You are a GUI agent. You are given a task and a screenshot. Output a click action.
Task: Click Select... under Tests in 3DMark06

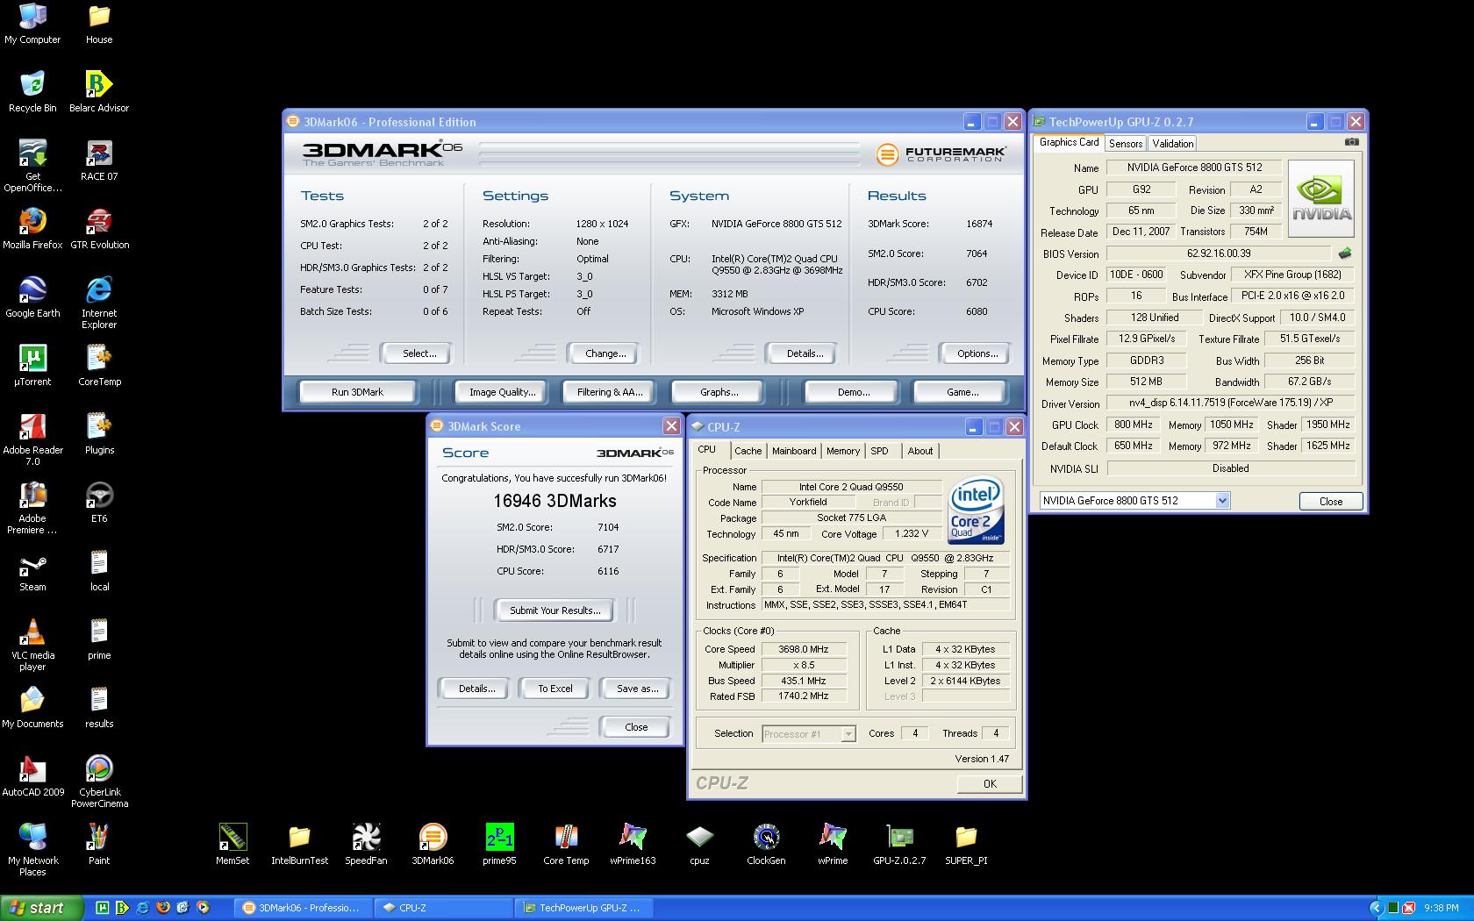click(x=419, y=353)
